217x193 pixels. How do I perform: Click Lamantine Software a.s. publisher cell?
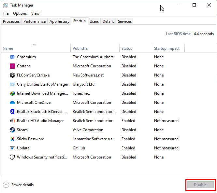[x=93, y=139]
